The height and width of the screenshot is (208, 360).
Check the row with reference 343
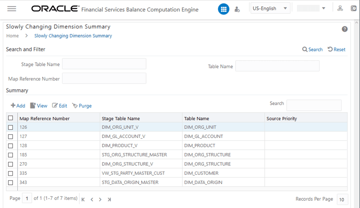[x=11, y=183]
